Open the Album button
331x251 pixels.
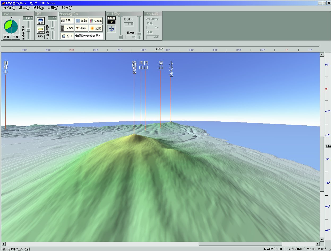pyautogui.click(x=96, y=21)
